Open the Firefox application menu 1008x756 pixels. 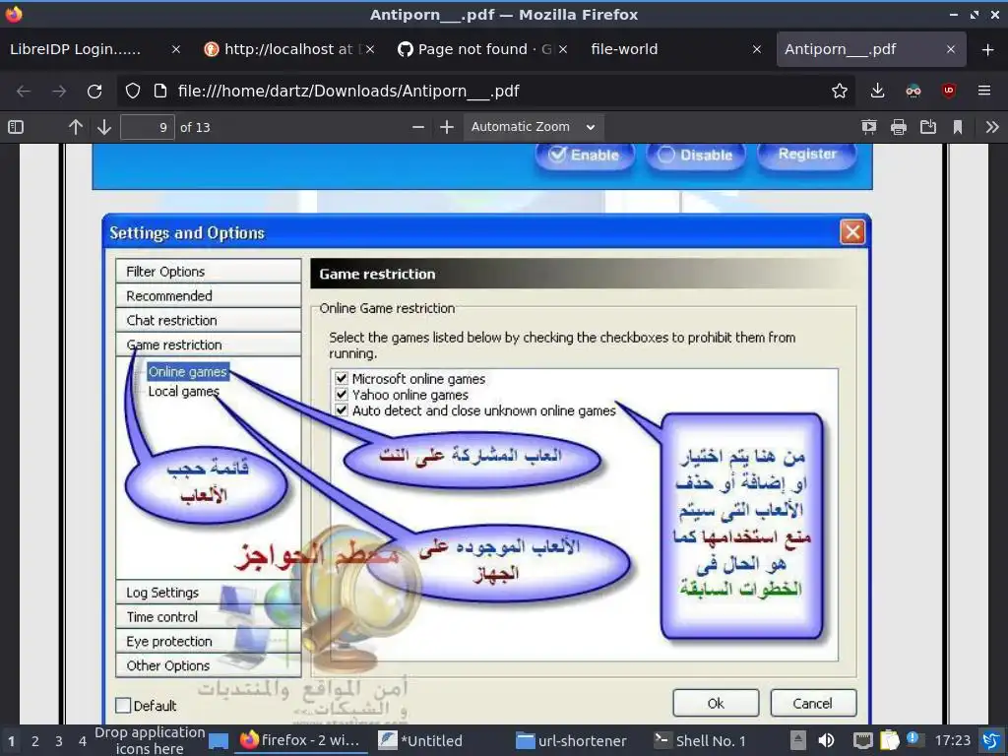pyautogui.click(x=983, y=92)
